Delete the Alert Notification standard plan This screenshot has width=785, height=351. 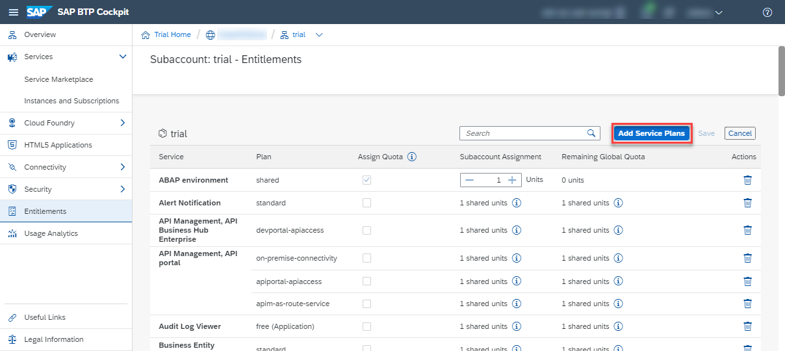coord(747,203)
